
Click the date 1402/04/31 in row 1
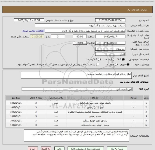click(16, 103)
